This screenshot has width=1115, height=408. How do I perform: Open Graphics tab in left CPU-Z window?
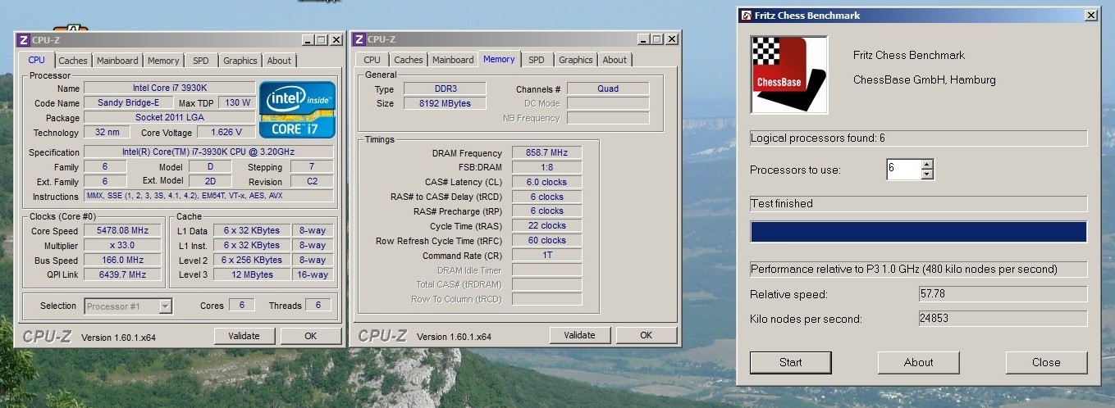point(240,61)
